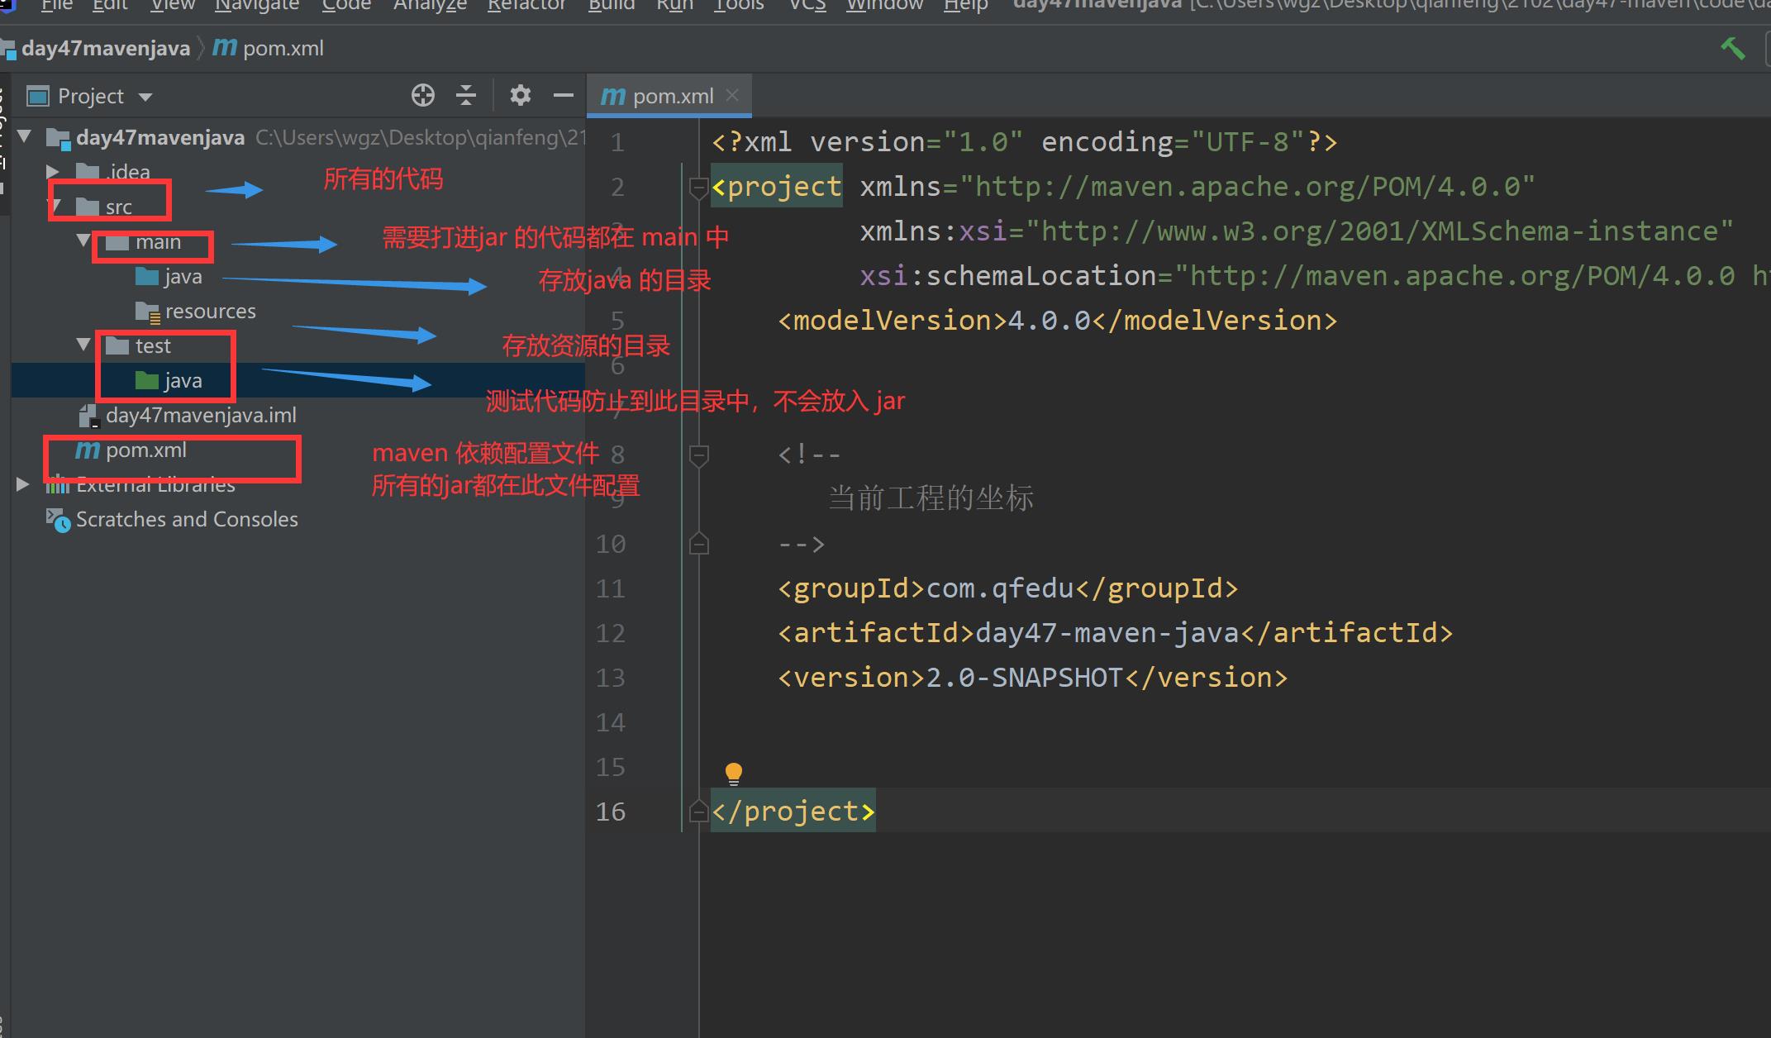1771x1038 pixels.
Task: Open the View menu
Action: 173,6
